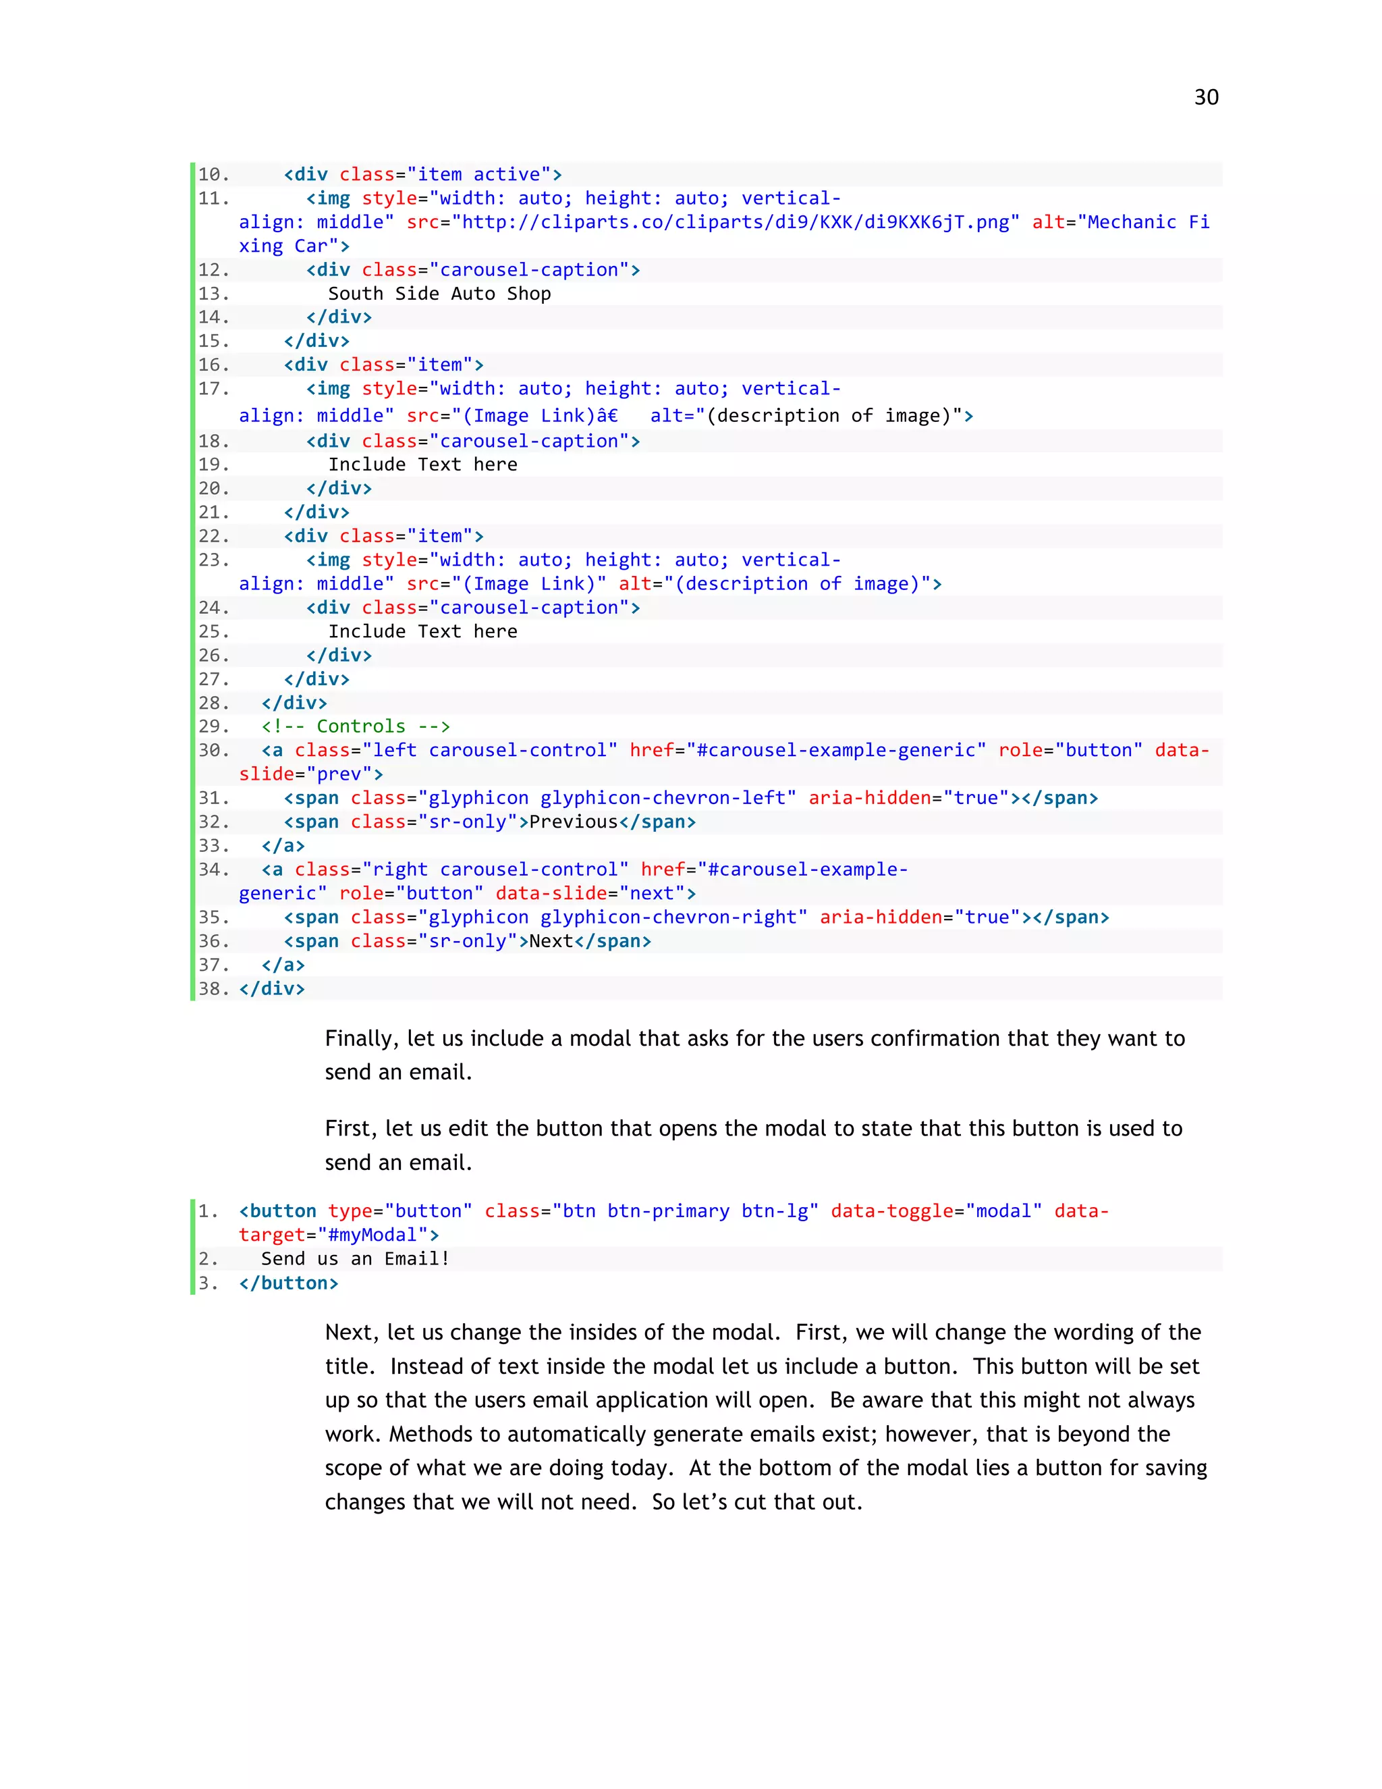Click the page number 30
The height and width of the screenshot is (1789, 1382).
pos(1206,97)
